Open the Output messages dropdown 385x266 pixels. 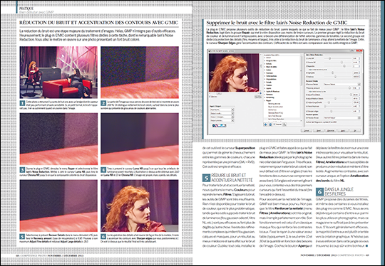pyautogui.click(x=222, y=117)
